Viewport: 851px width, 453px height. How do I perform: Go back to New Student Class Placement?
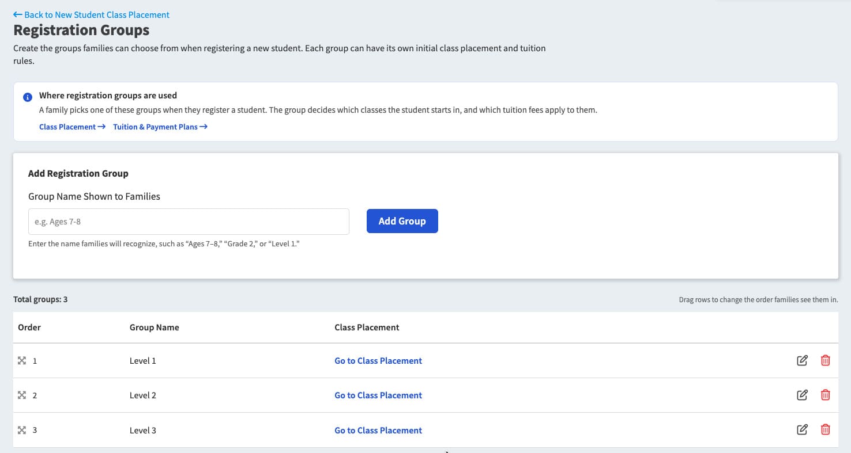click(x=92, y=14)
